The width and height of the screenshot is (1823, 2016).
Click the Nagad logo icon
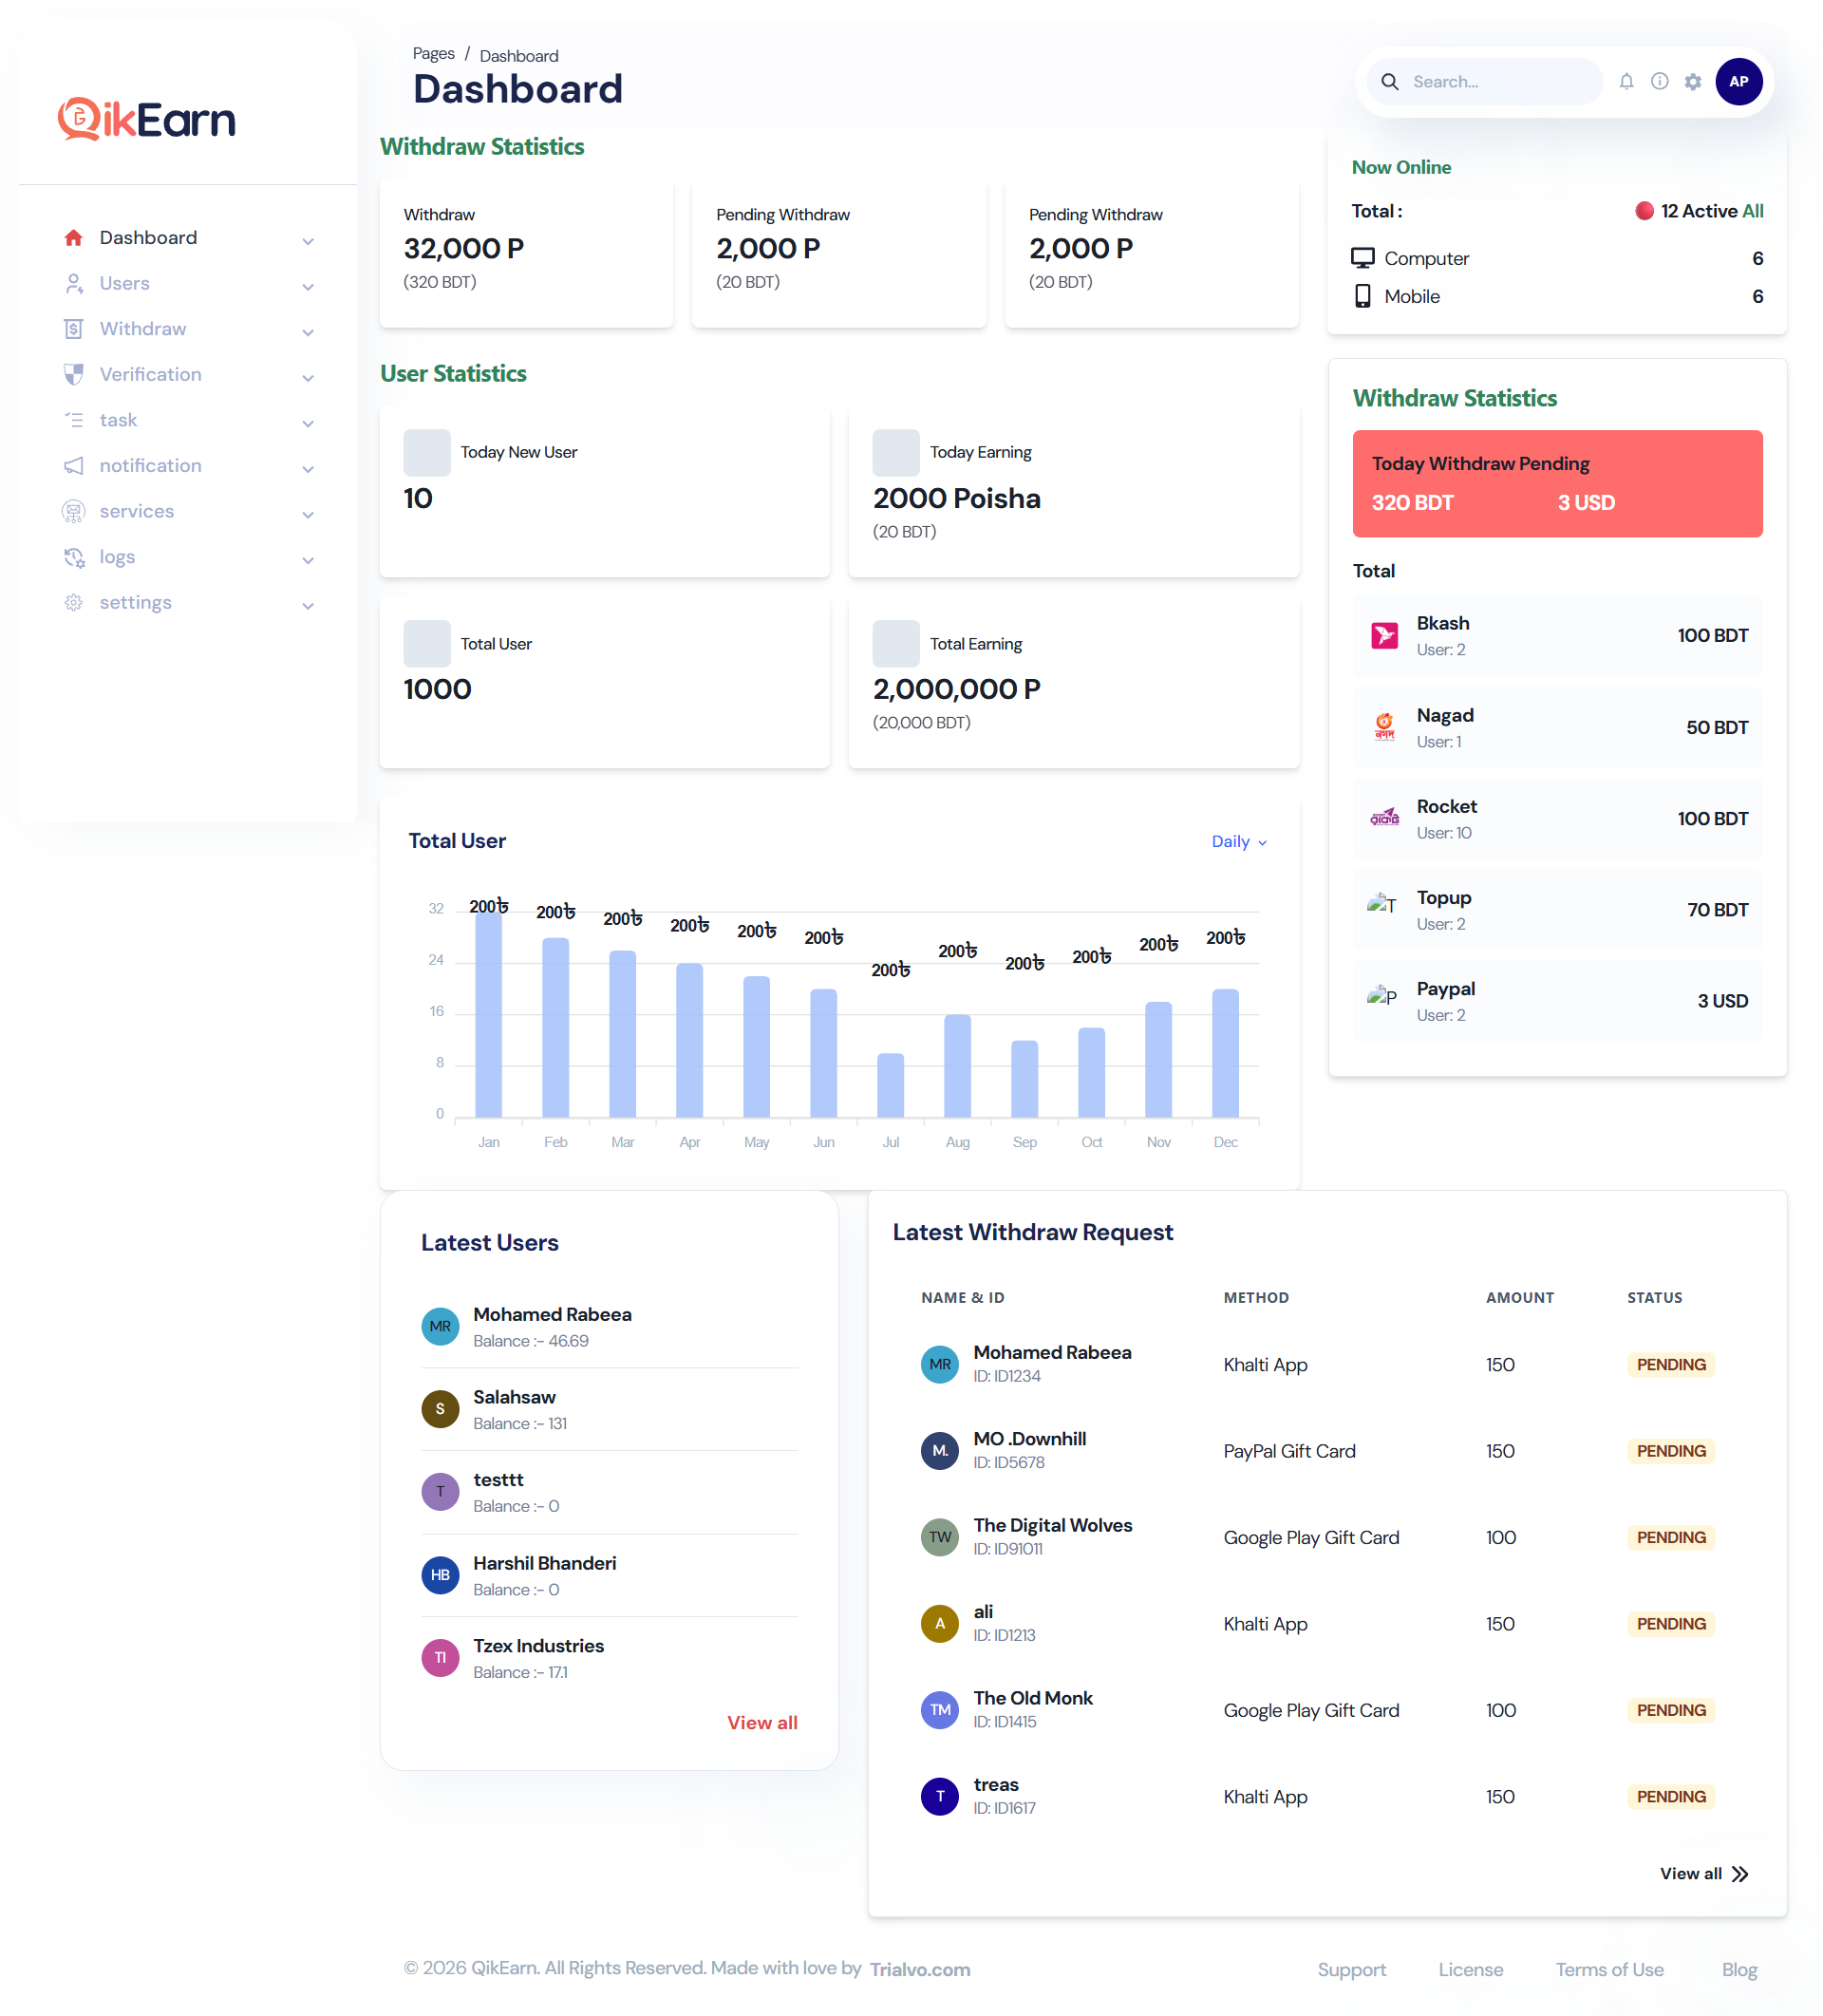tap(1384, 727)
